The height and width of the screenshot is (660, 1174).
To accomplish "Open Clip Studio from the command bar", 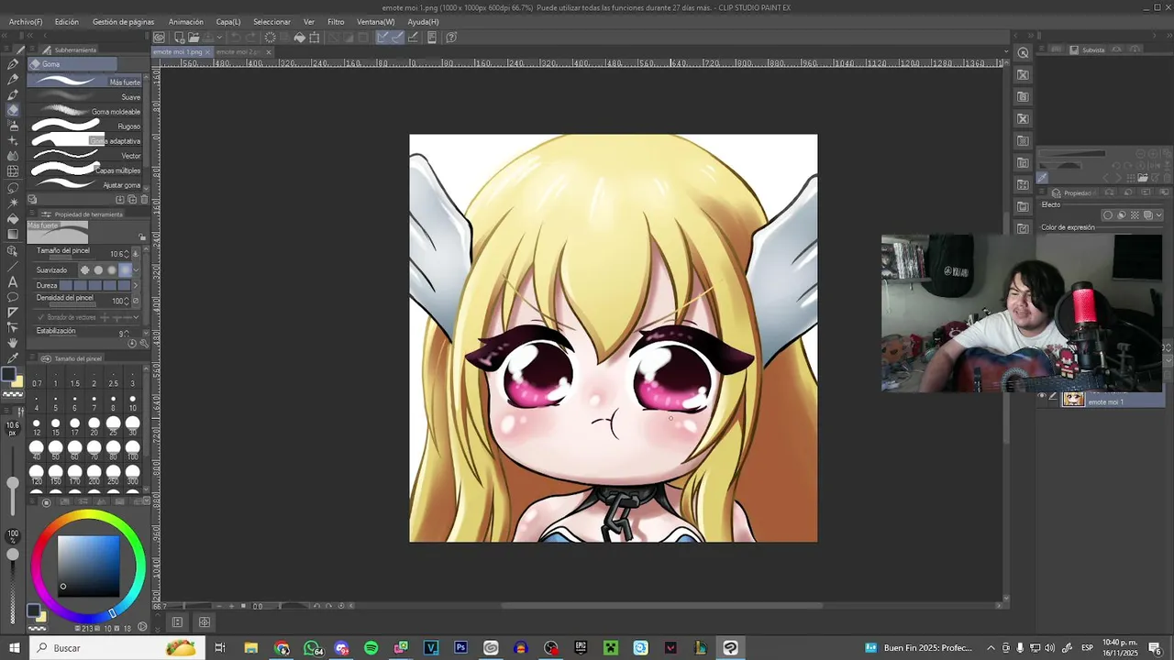I will tap(159, 38).
